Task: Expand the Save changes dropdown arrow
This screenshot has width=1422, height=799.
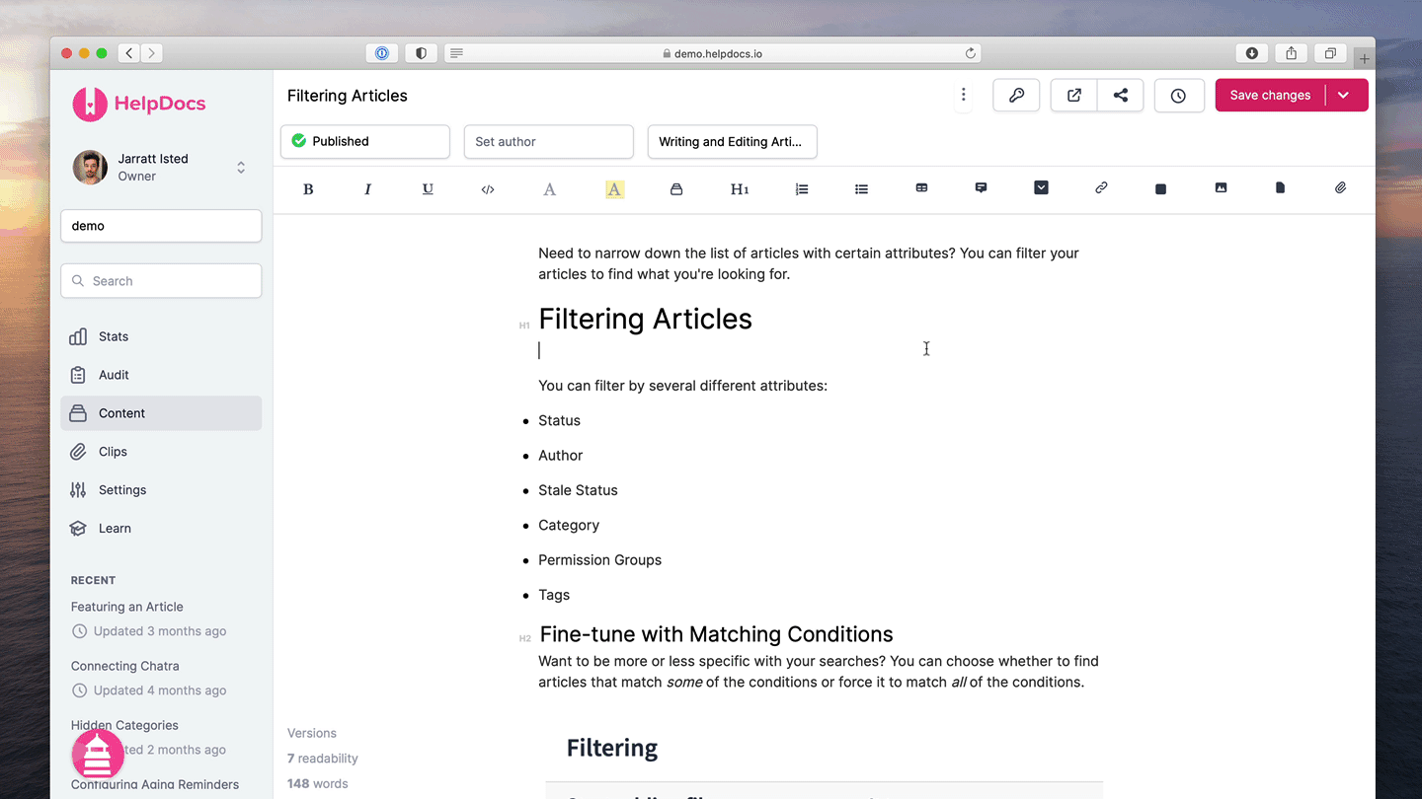Action: click(1344, 96)
